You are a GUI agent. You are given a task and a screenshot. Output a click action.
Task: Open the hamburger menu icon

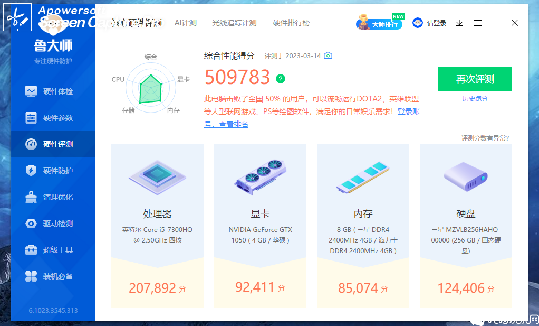point(477,23)
